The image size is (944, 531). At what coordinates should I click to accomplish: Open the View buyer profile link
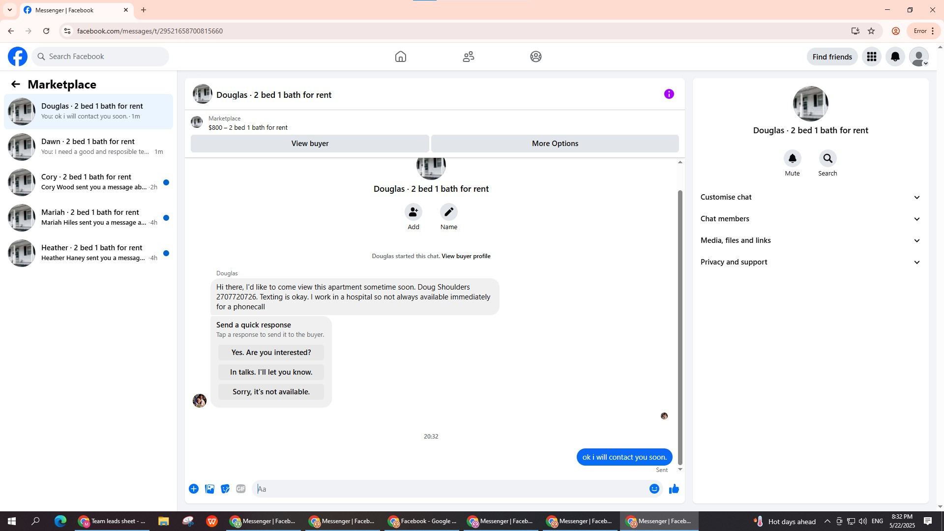pos(466,256)
